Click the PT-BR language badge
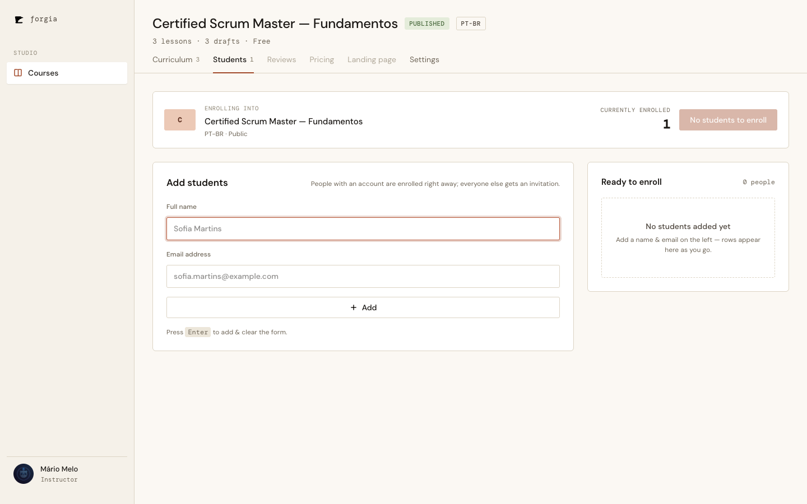807x504 pixels. pyautogui.click(x=471, y=24)
